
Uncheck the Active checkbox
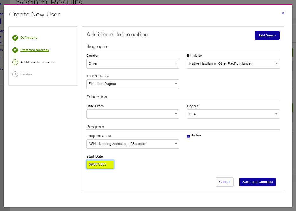point(188,136)
